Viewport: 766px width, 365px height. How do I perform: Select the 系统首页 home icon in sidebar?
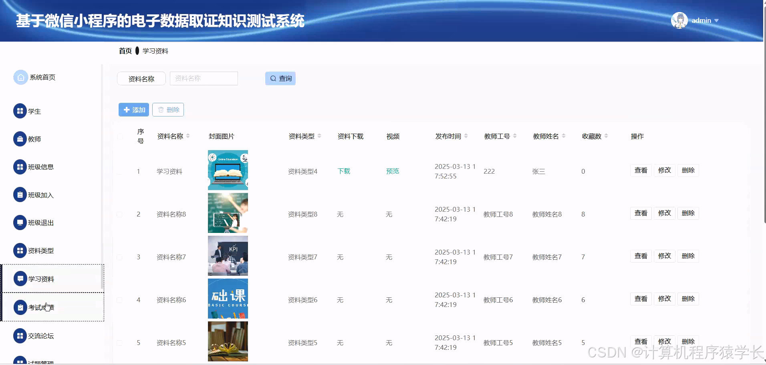pyautogui.click(x=20, y=77)
